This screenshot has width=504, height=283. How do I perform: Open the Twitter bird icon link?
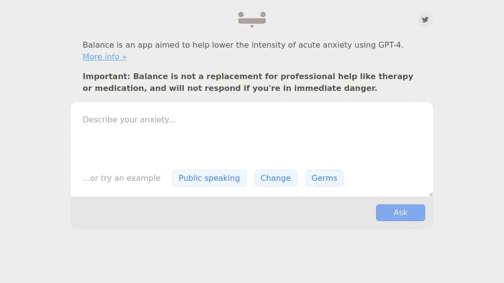tap(425, 20)
